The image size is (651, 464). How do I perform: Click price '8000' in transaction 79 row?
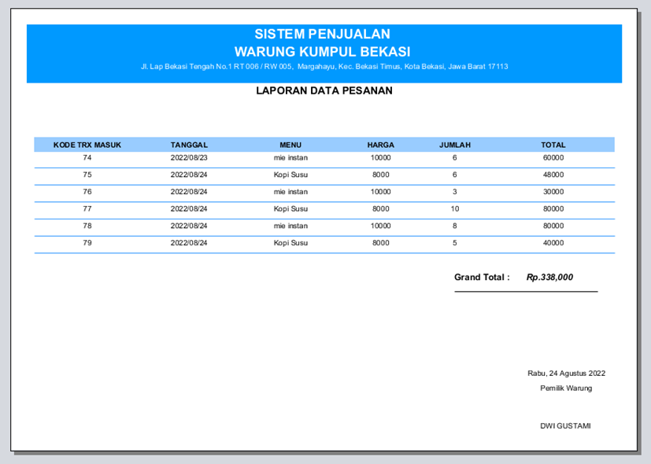381,242
